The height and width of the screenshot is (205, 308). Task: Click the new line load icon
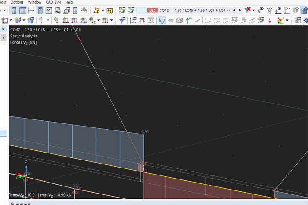click(74, 20)
